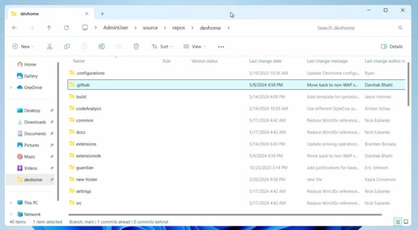
Task: Select the guardian folder
Action: coord(85,167)
